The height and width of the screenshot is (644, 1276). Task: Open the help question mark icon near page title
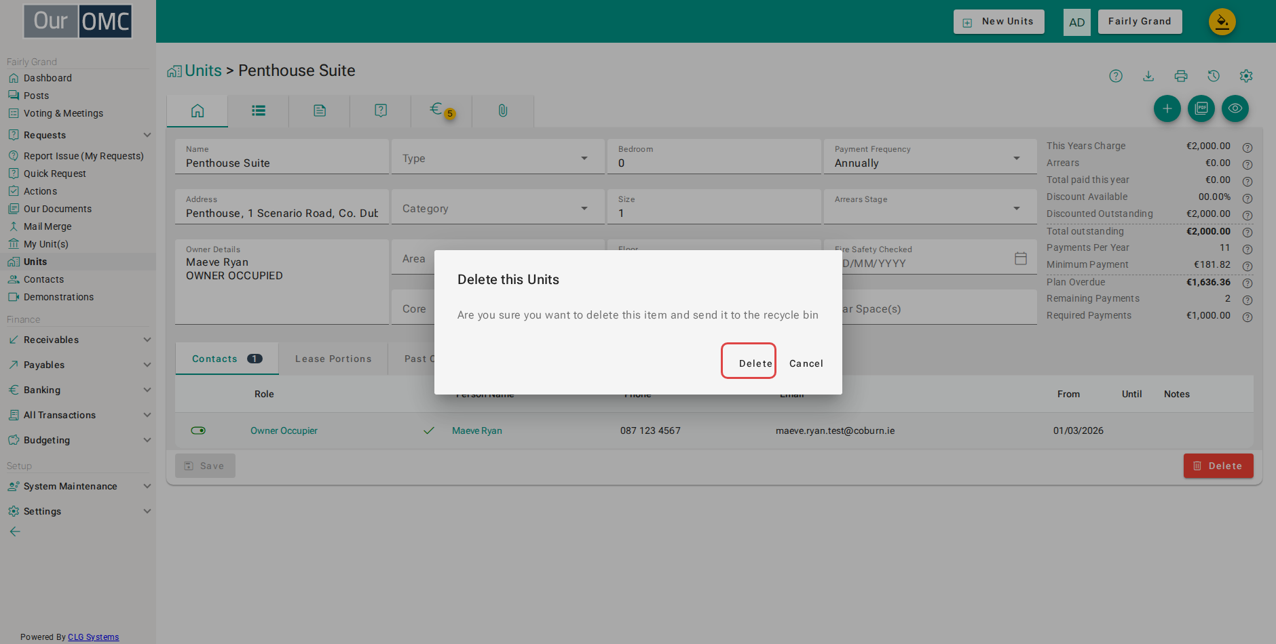1116,76
